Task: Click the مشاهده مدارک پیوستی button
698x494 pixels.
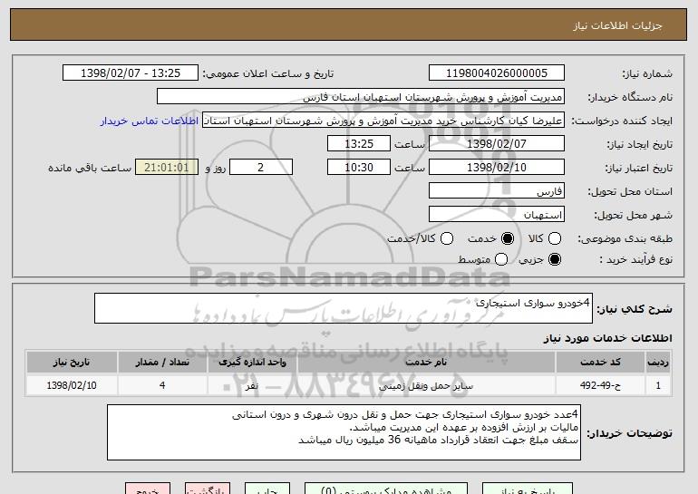Action: (x=386, y=489)
